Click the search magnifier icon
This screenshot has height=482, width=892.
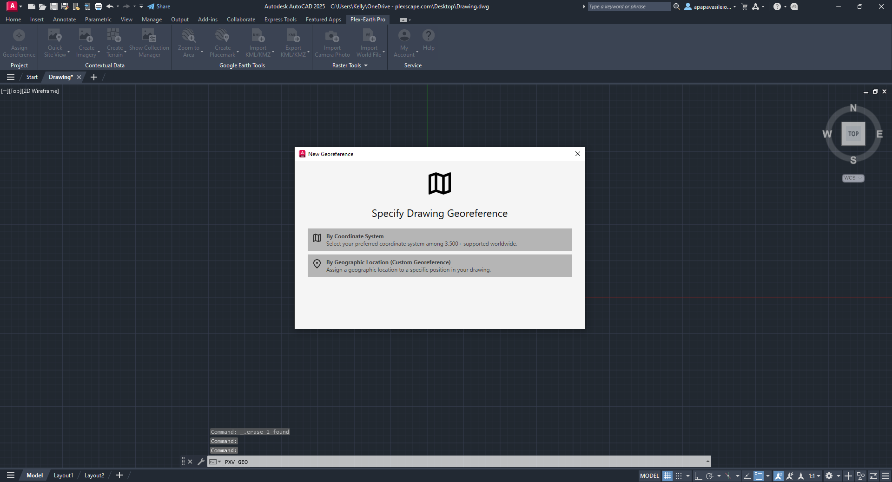676,7
